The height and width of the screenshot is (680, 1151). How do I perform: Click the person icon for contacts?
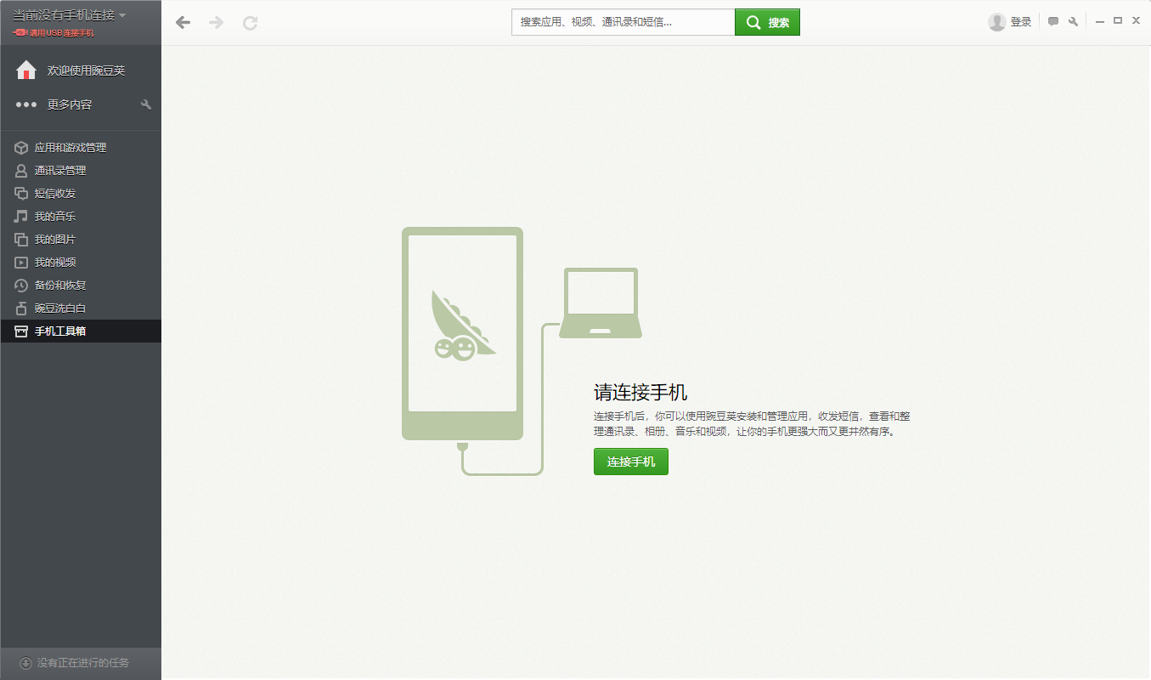[21, 171]
